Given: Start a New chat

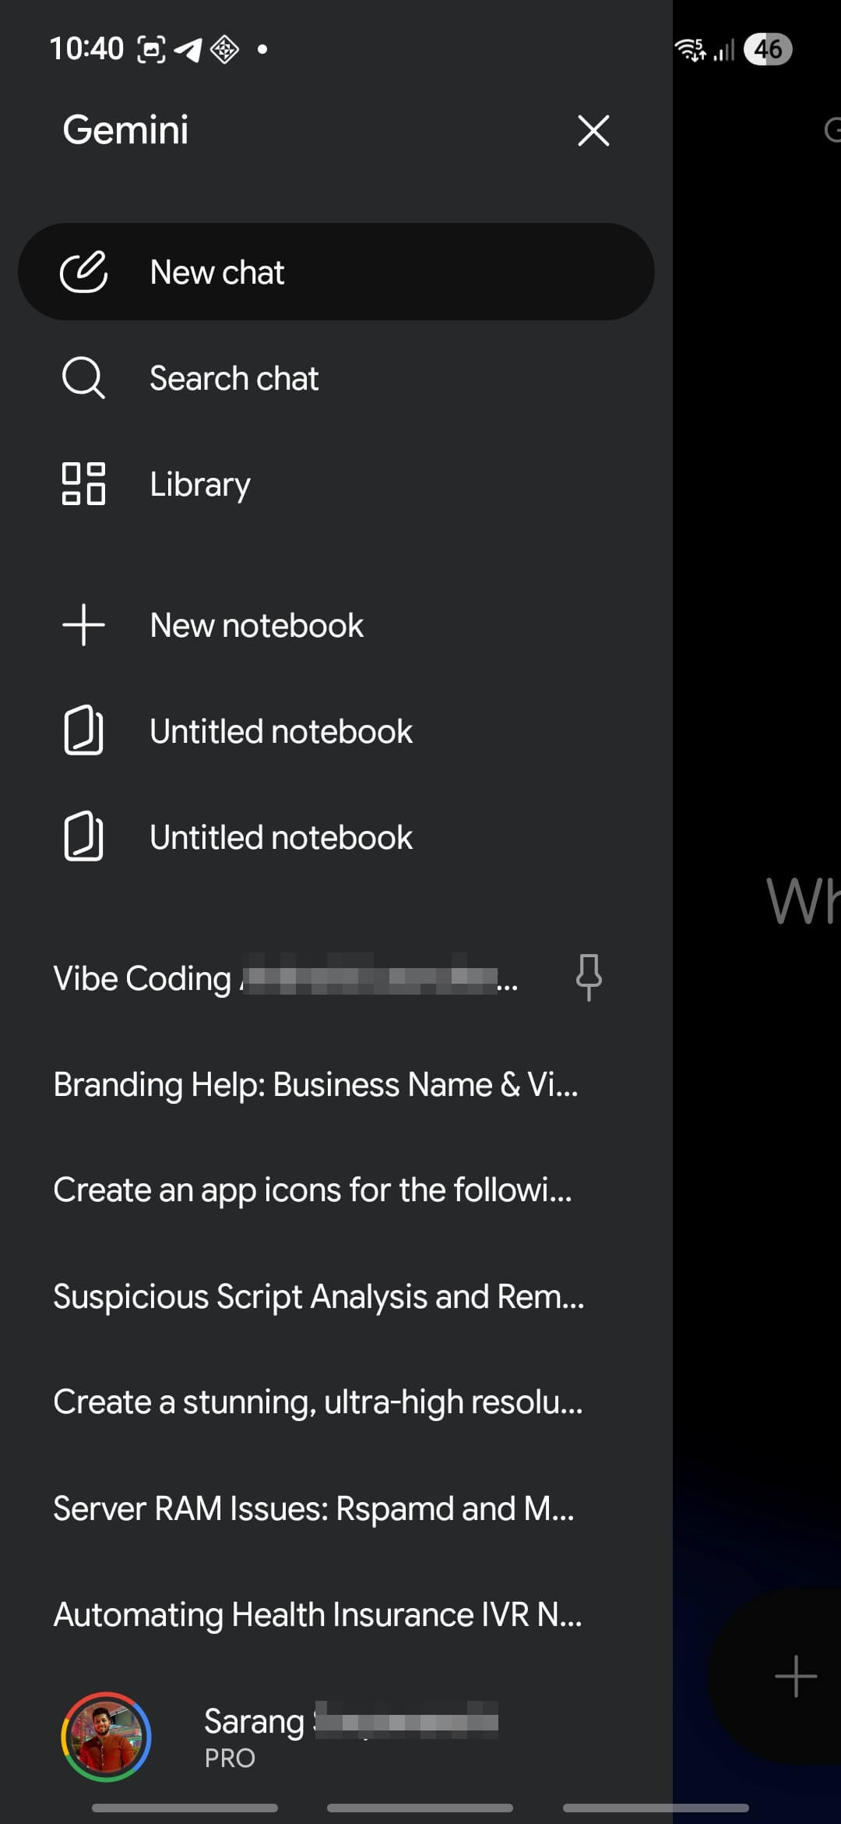Looking at the screenshot, I should coord(336,272).
